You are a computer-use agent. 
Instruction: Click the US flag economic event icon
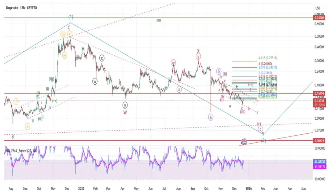[x=244, y=141]
